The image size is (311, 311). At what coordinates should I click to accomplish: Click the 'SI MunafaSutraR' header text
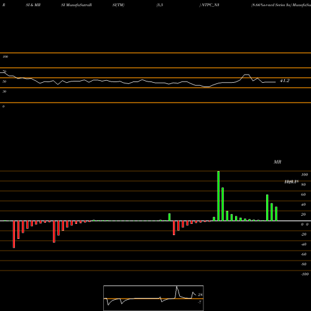(x=77, y=5)
